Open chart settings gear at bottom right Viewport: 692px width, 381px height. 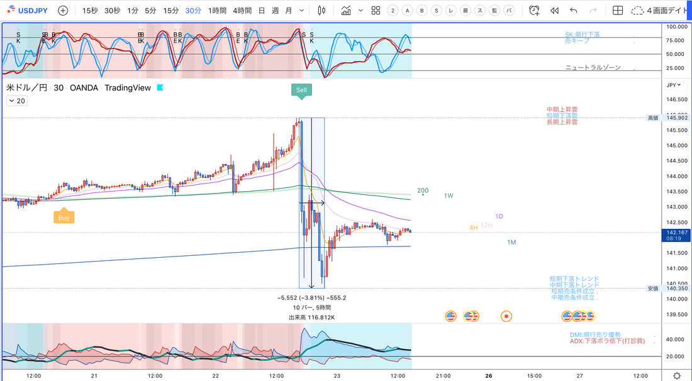click(x=676, y=375)
